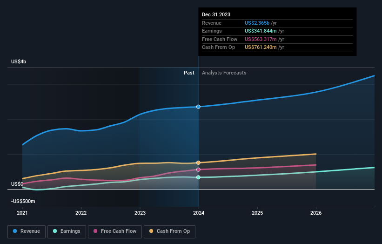Click the 2022 x-axis label
382x244 pixels.
(81, 213)
